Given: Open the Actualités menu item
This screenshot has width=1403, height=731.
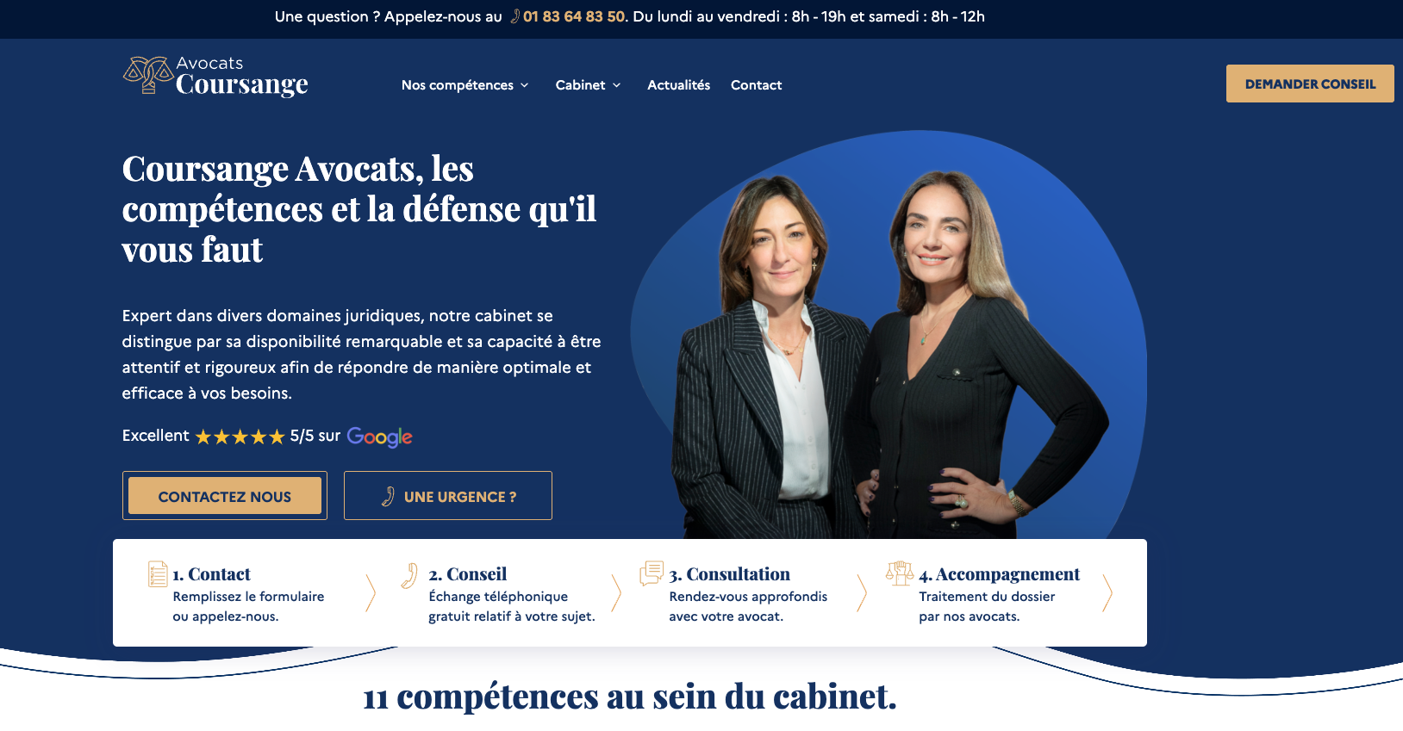Looking at the screenshot, I should (679, 85).
